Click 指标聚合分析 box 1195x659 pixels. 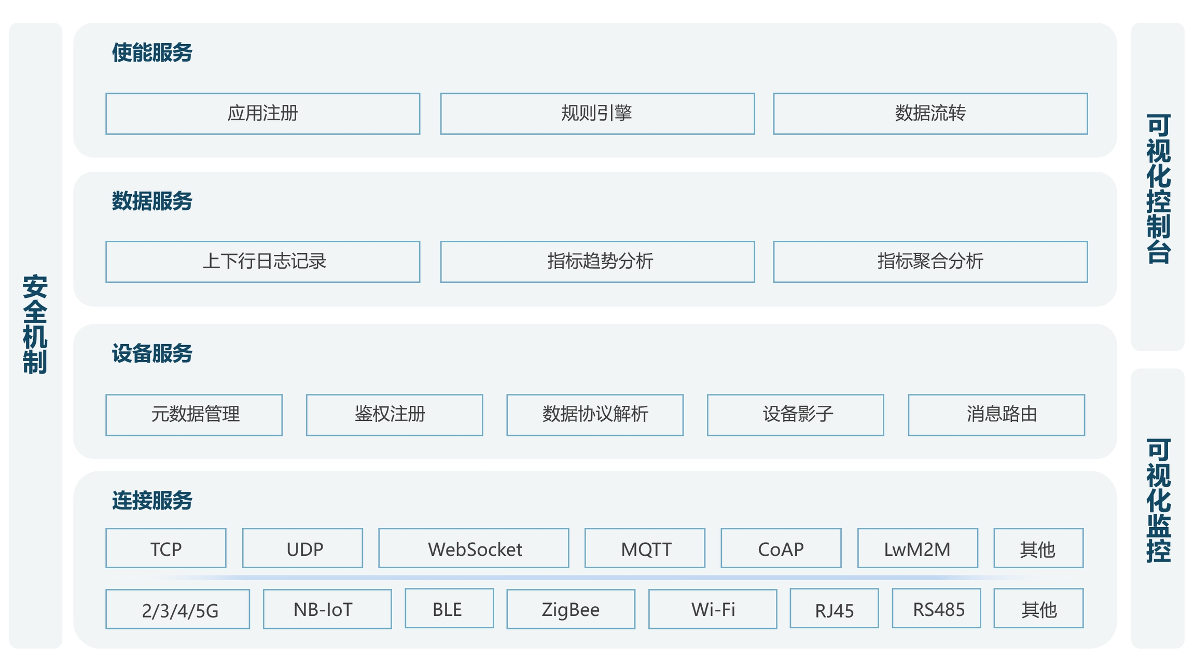930,262
